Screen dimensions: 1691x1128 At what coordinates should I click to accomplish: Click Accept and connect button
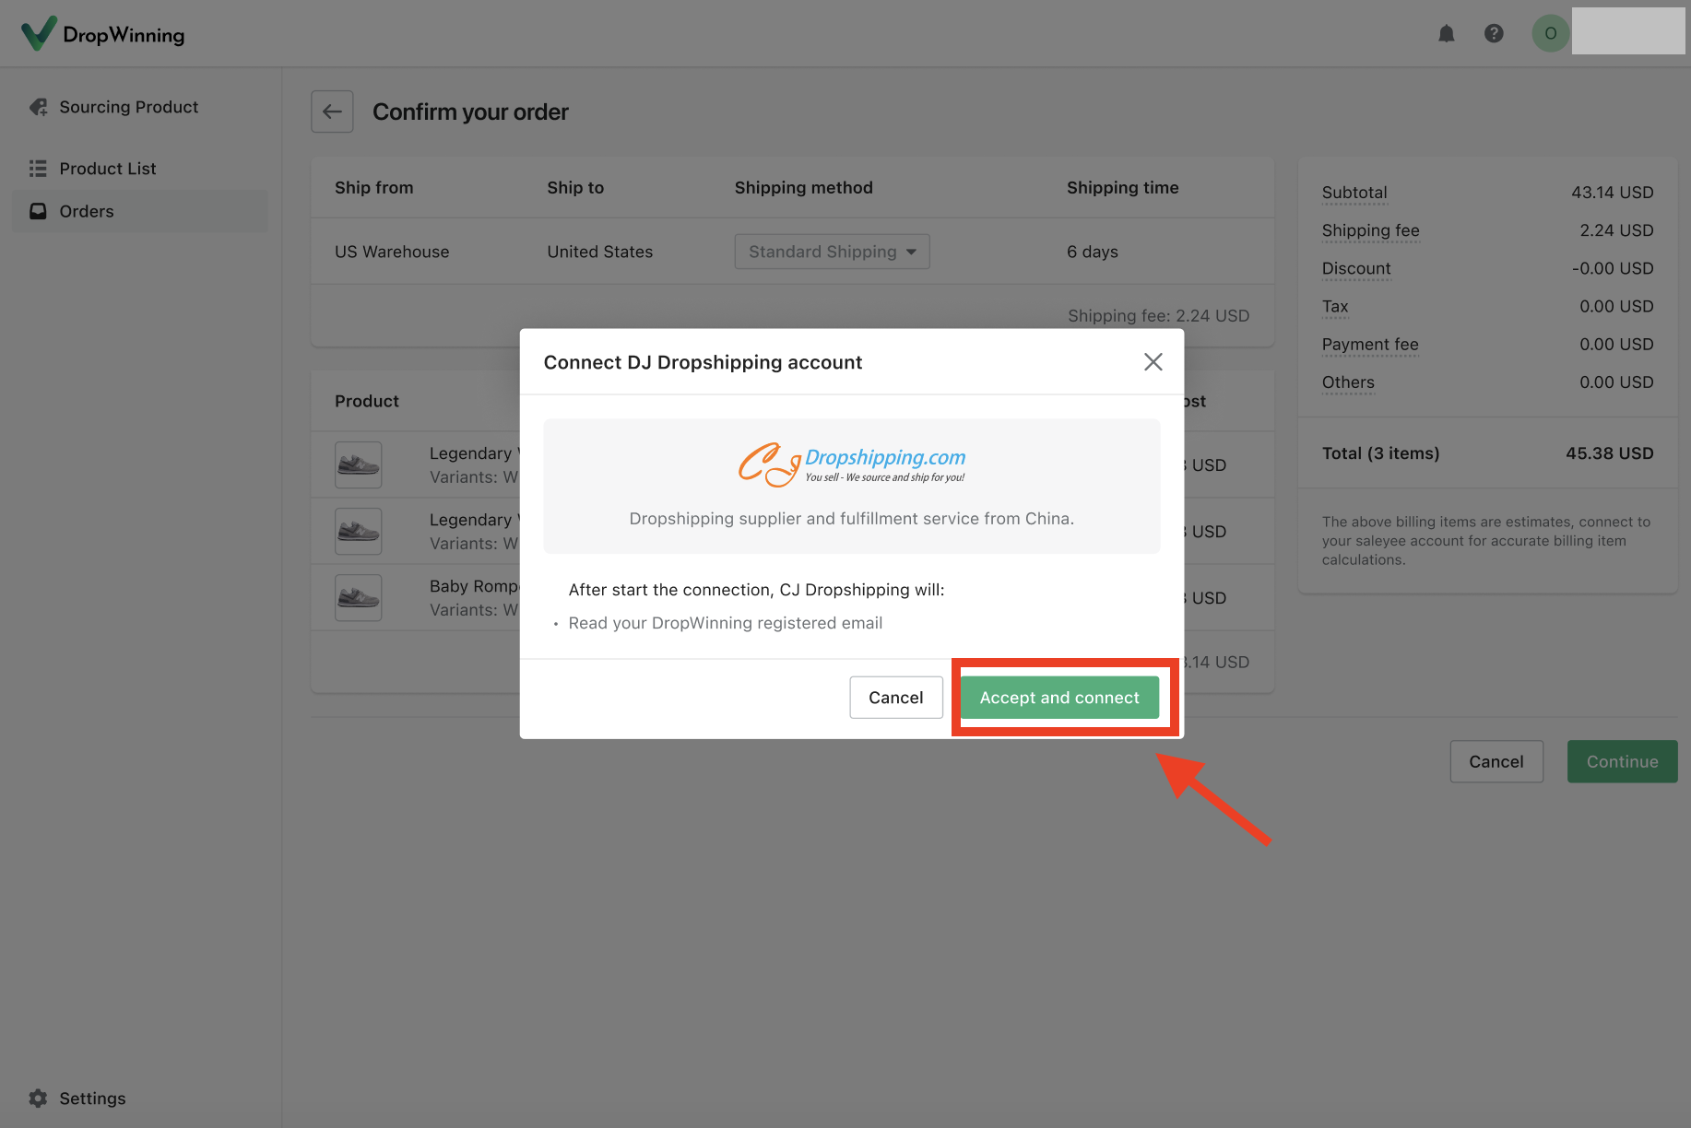point(1059,698)
